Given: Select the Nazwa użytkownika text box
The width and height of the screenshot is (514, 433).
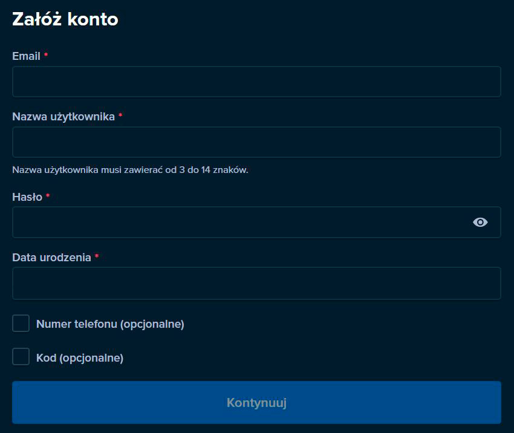Looking at the screenshot, I should [256, 142].
